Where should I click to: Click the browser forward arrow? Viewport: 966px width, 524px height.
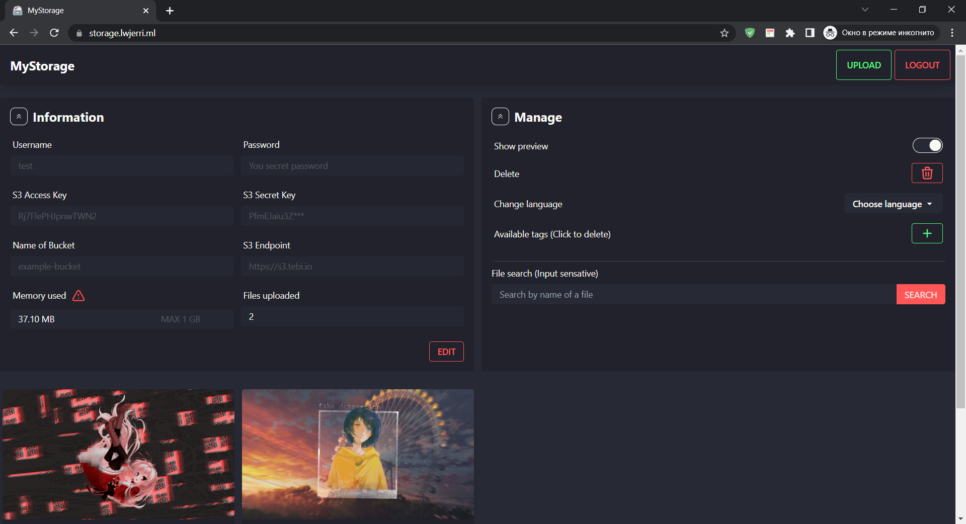click(34, 33)
